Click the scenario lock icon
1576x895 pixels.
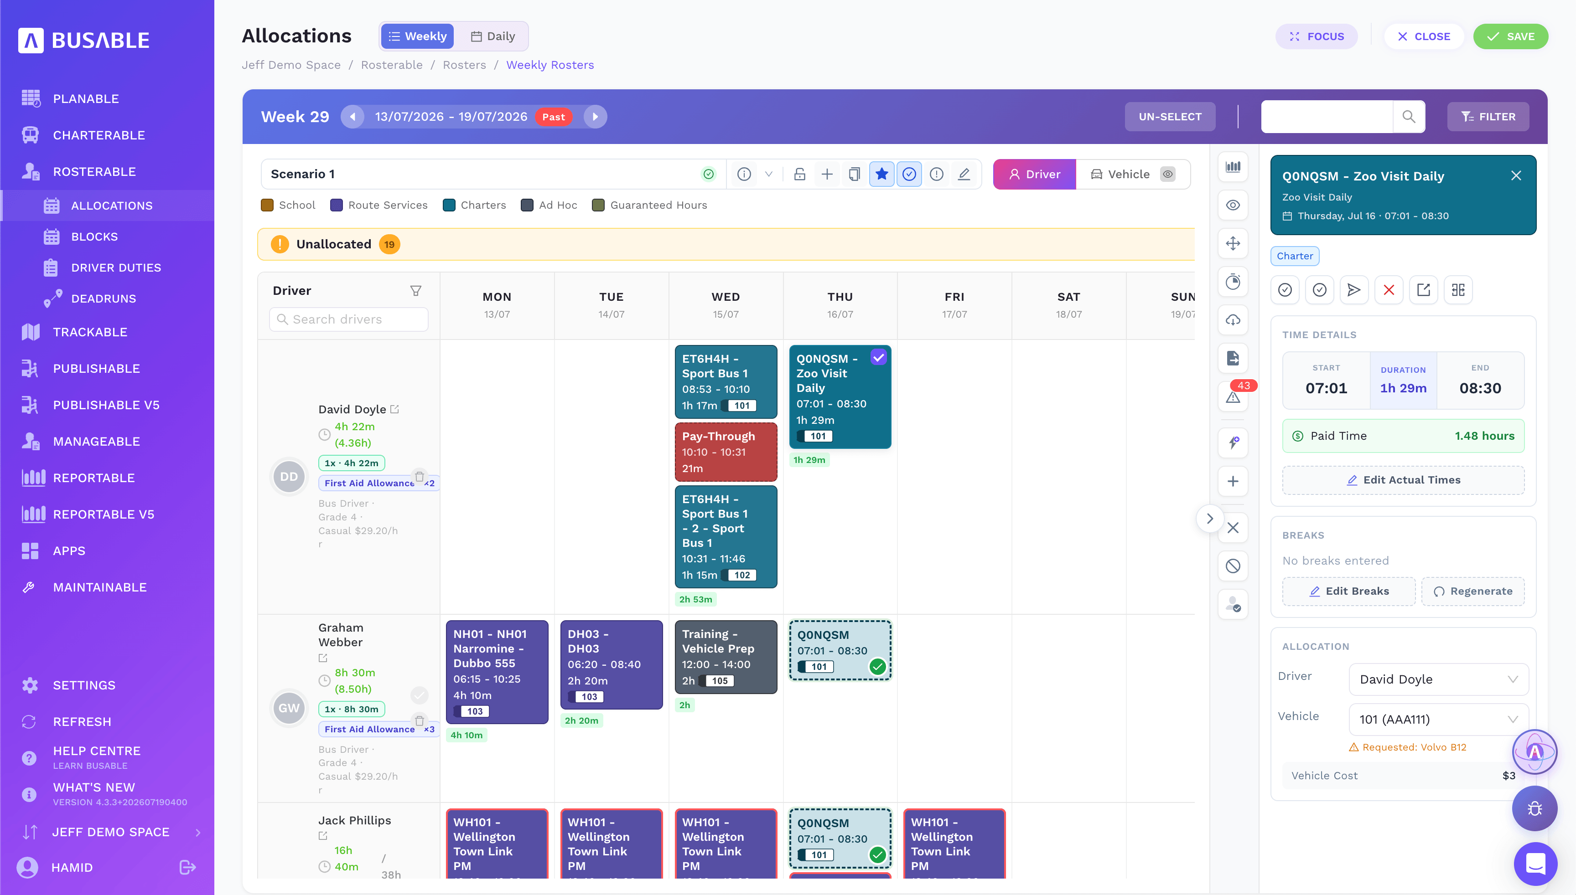tap(799, 174)
